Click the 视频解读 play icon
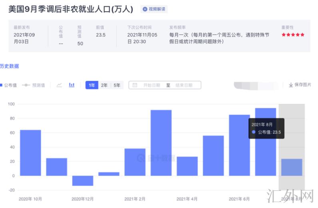The image size is (318, 208). point(145,9)
